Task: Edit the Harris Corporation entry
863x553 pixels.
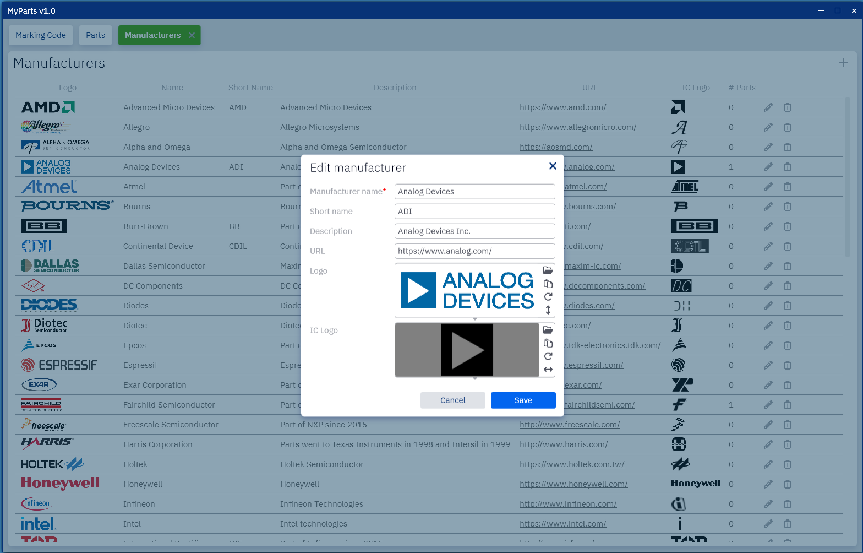Action: tap(768, 444)
